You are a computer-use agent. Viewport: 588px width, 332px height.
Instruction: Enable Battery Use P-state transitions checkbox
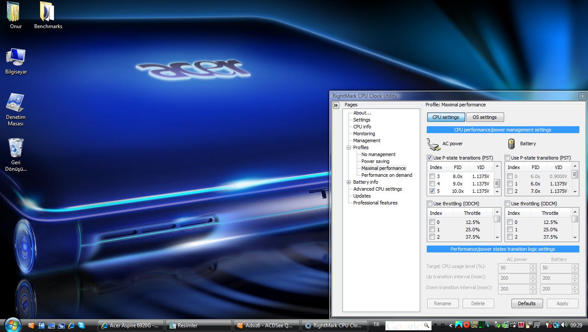[x=508, y=158]
